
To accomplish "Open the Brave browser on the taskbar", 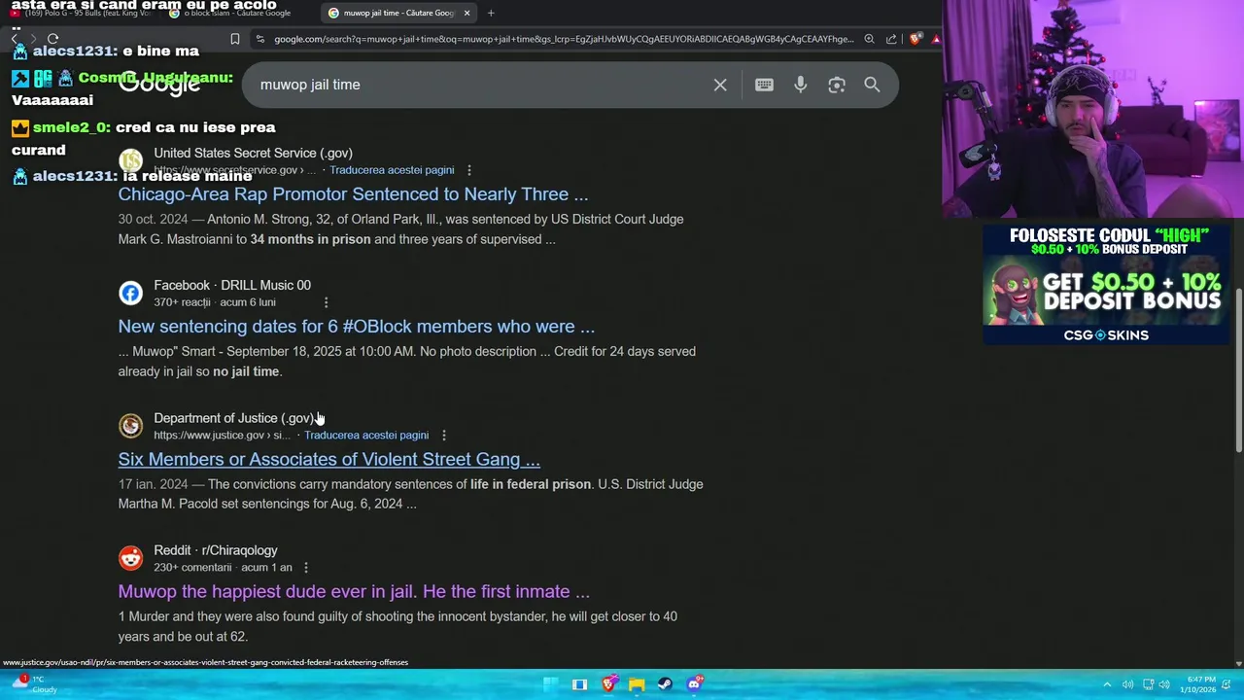I will 608,684.
